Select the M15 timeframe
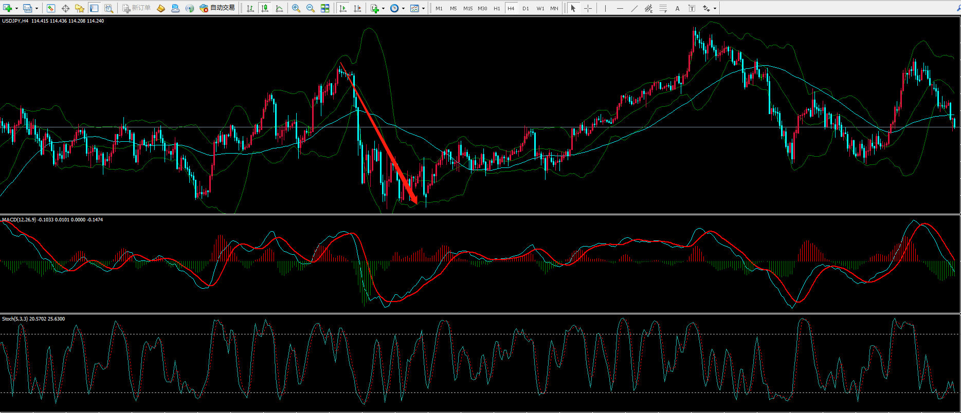The image size is (961, 413). coord(467,8)
